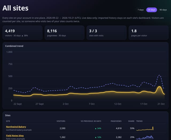Open the Field Notes blog link
The height and width of the screenshot is (140, 171).
(15, 135)
